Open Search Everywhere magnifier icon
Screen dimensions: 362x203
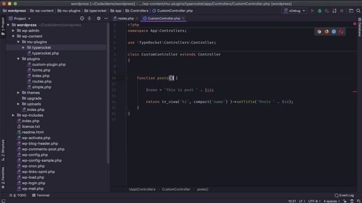pos(358,11)
